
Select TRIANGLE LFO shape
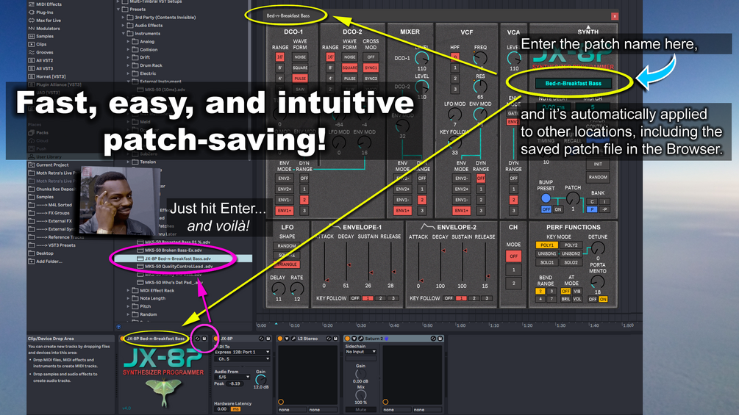287,264
